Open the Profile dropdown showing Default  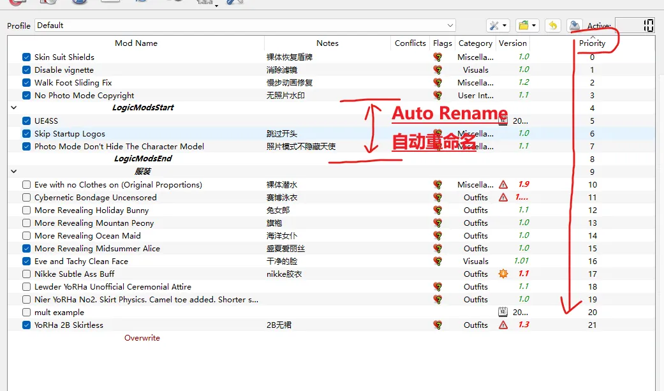pos(245,26)
